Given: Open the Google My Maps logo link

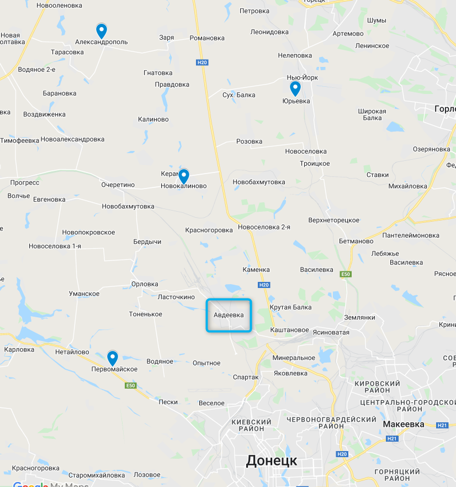Looking at the screenshot, I should [51, 484].
